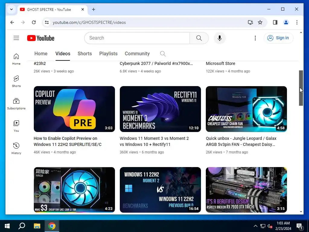The width and height of the screenshot is (309, 232).
Task: Go forward with browser forward arrow
Action: [x=23, y=22]
